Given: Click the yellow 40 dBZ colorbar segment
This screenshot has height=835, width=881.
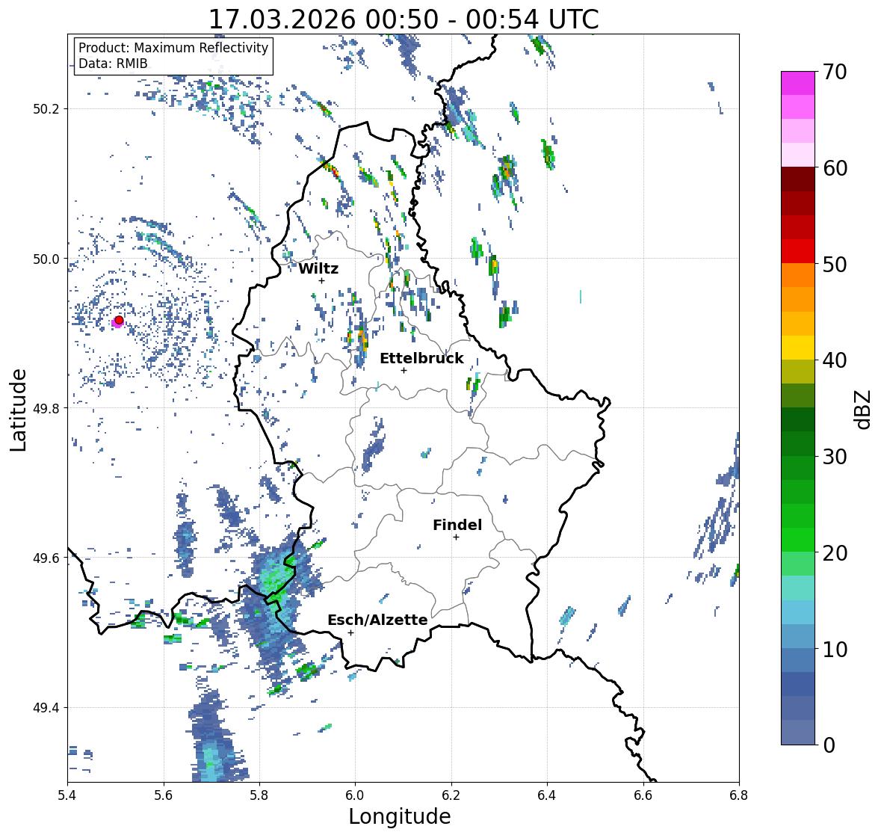Looking at the screenshot, I should [x=798, y=348].
